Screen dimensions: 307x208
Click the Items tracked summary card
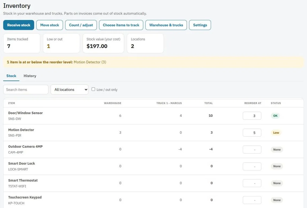[x=22, y=43]
